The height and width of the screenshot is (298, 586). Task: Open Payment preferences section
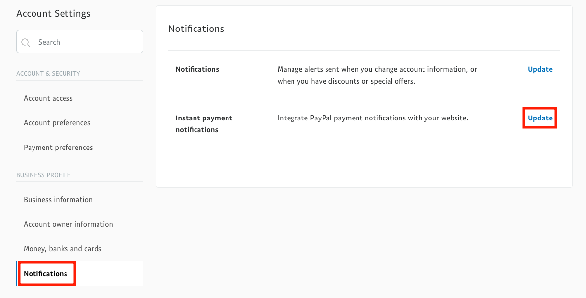[58, 148]
